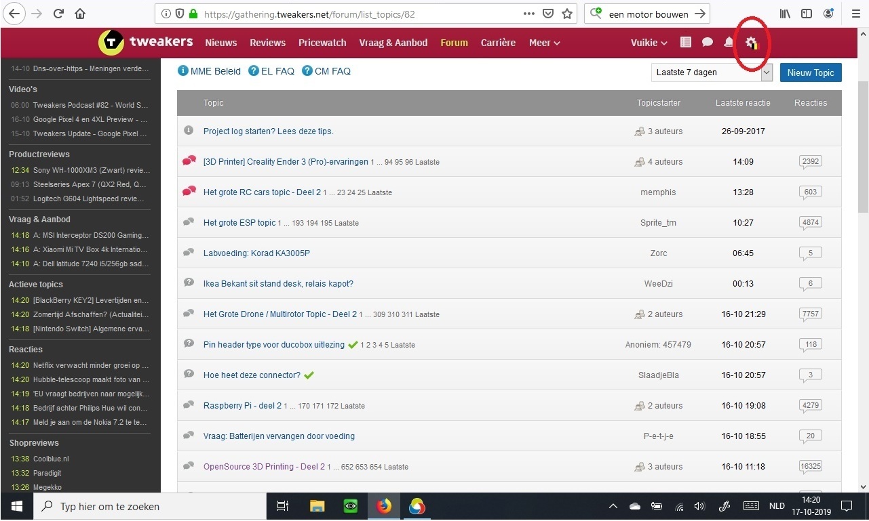The width and height of the screenshot is (869, 521).
Task: Create a Nieuw Topic
Action: pyautogui.click(x=811, y=72)
